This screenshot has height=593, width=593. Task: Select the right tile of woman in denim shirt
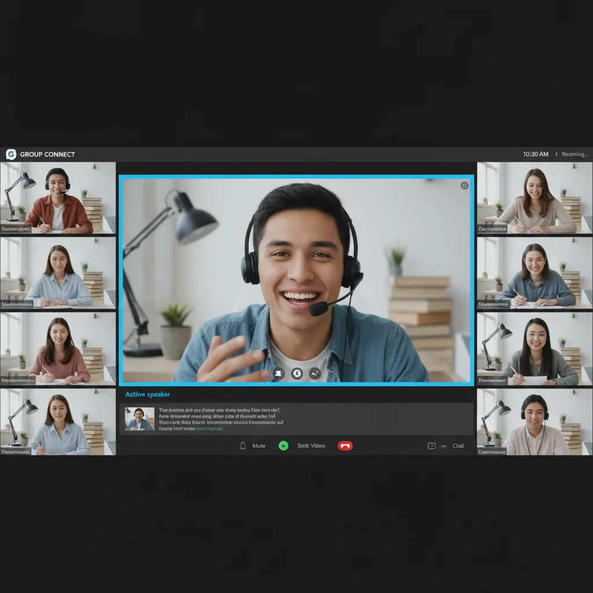pyautogui.click(x=535, y=273)
